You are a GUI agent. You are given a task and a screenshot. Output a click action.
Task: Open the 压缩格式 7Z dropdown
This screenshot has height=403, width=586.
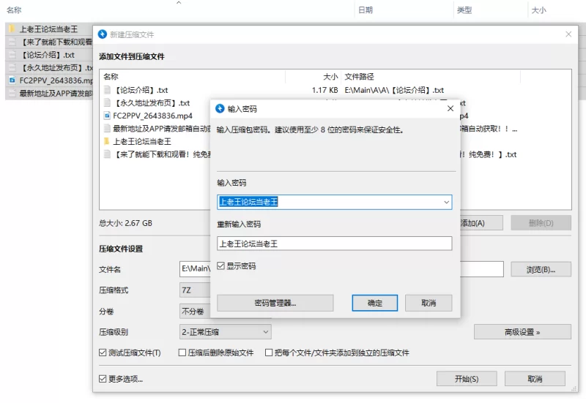pyautogui.click(x=195, y=290)
